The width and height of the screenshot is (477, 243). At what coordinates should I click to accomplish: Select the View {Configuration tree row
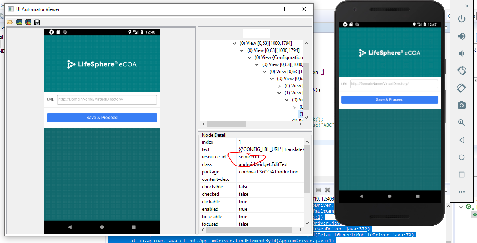tap(279, 57)
